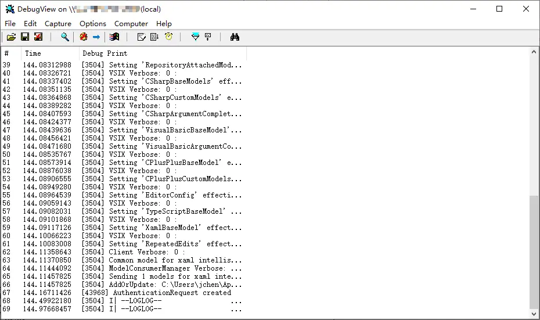Click timestamp 144.08326721 in row 40
The width and height of the screenshot is (540, 320).
click(47, 73)
